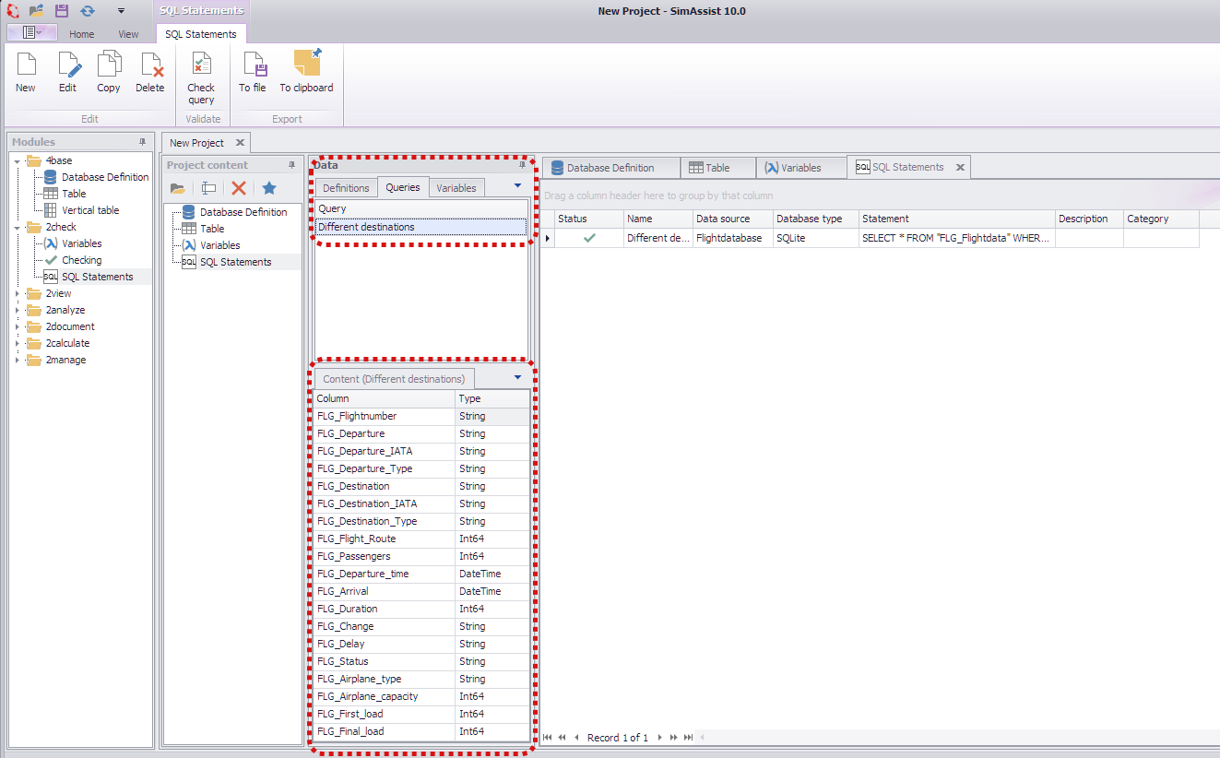Toggle the Project content panel pin

tap(290, 163)
